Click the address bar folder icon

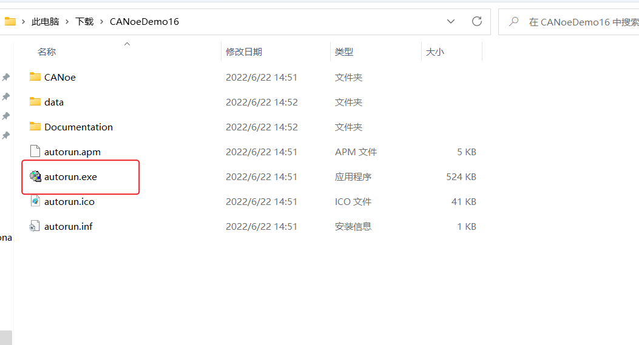click(x=10, y=21)
